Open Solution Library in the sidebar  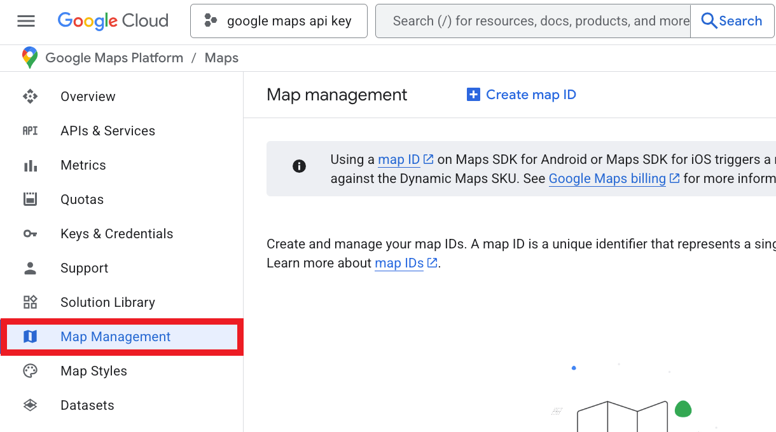coord(107,302)
